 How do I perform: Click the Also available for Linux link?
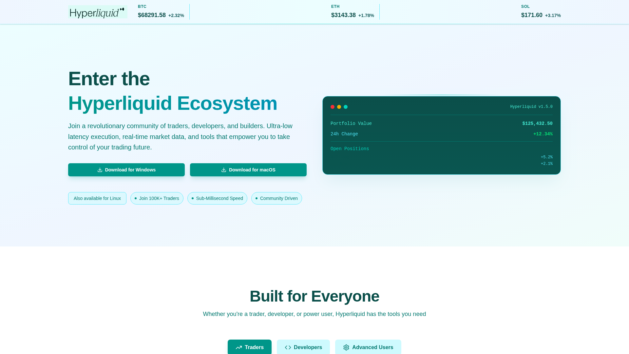(97, 198)
